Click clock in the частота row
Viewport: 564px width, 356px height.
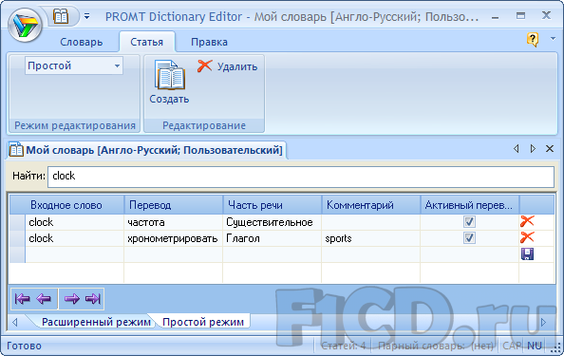tap(74, 222)
